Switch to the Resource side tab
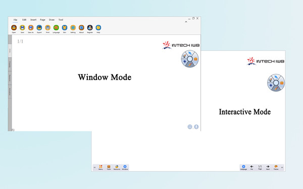 click(10, 78)
